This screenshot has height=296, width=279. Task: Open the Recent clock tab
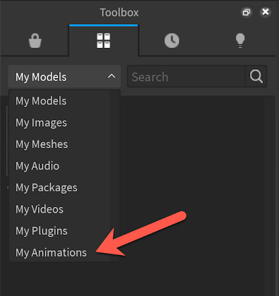pyautogui.click(x=172, y=40)
